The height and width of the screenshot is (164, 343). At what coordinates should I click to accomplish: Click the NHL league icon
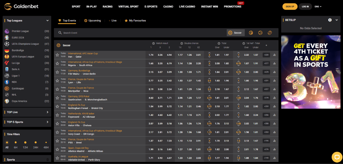(7, 95)
